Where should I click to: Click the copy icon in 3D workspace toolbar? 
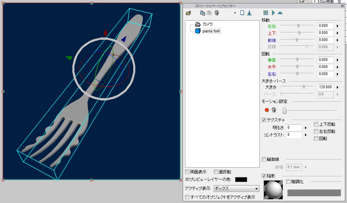click(202, 13)
